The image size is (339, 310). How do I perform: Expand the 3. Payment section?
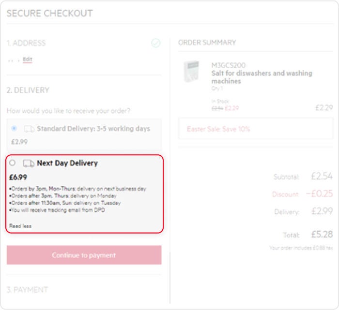(x=27, y=290)
